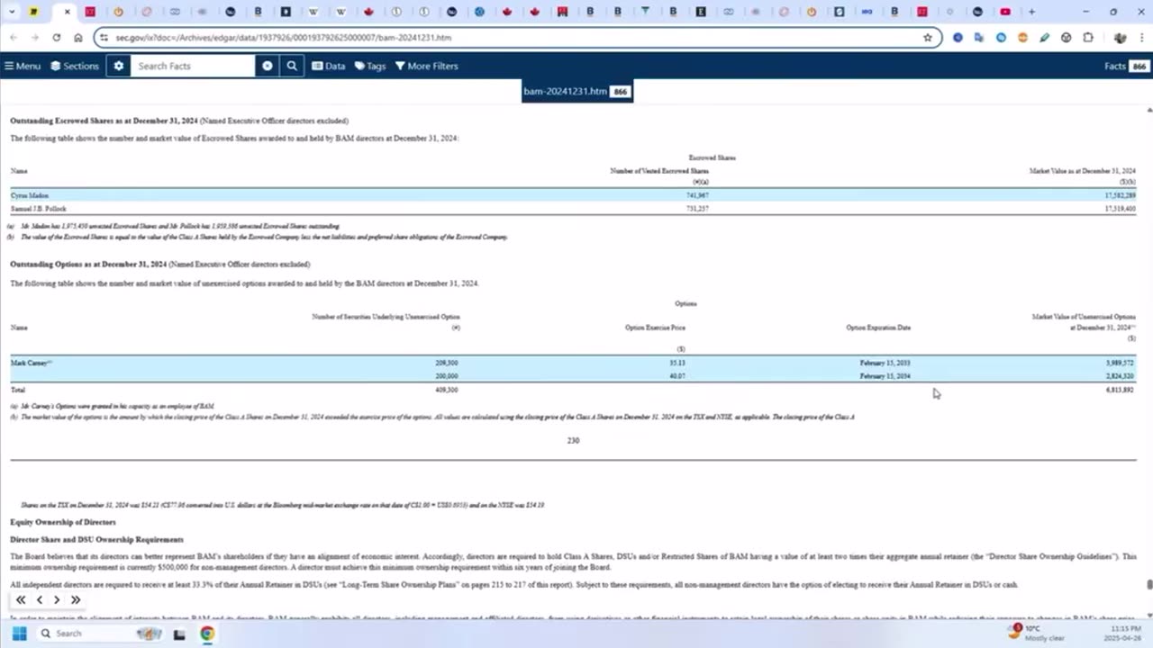
Task: Switch to the YouTube browser tab
Action: tap(1005, 12)
